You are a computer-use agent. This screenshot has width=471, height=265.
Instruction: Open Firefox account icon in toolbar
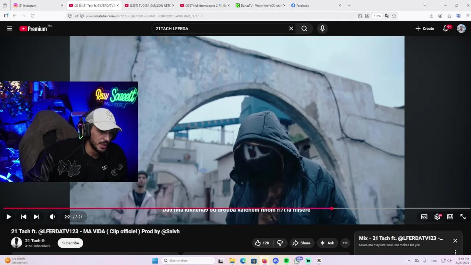(440, 16)
